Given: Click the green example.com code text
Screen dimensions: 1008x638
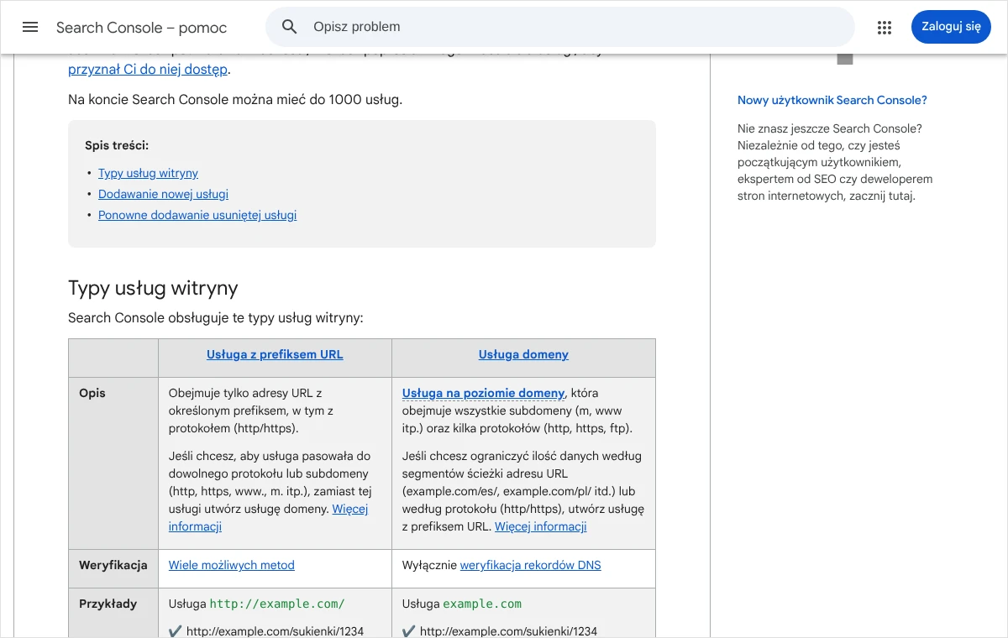Looking at the screenshot, I should pos(482,604).
